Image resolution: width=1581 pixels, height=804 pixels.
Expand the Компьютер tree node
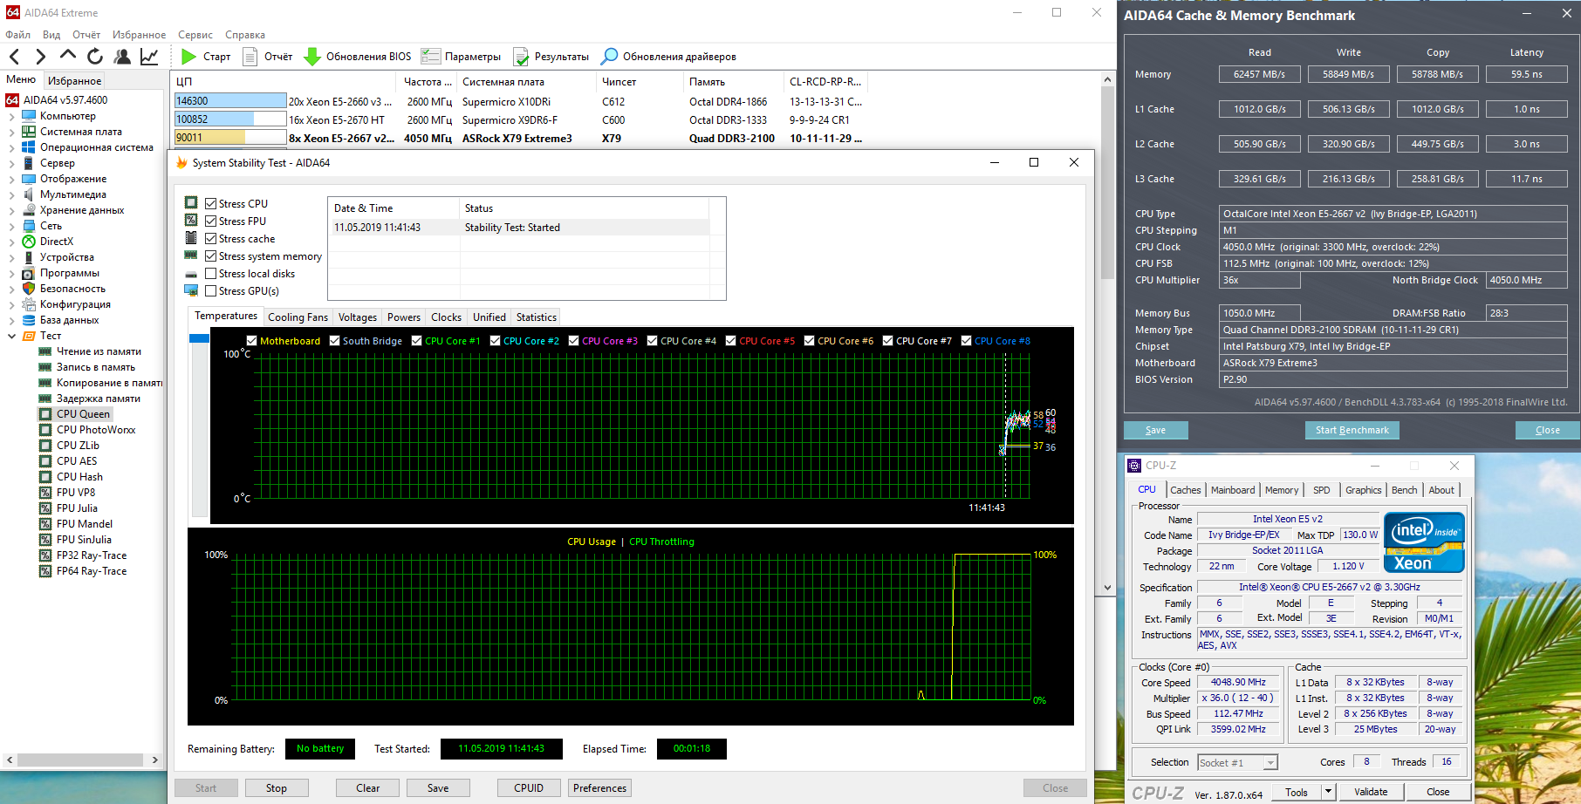point(11,116)
